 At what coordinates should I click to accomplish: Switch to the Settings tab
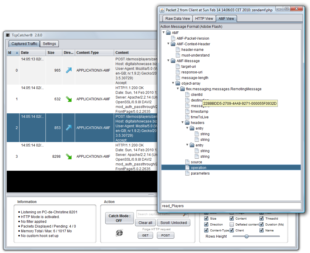point(49,44)
